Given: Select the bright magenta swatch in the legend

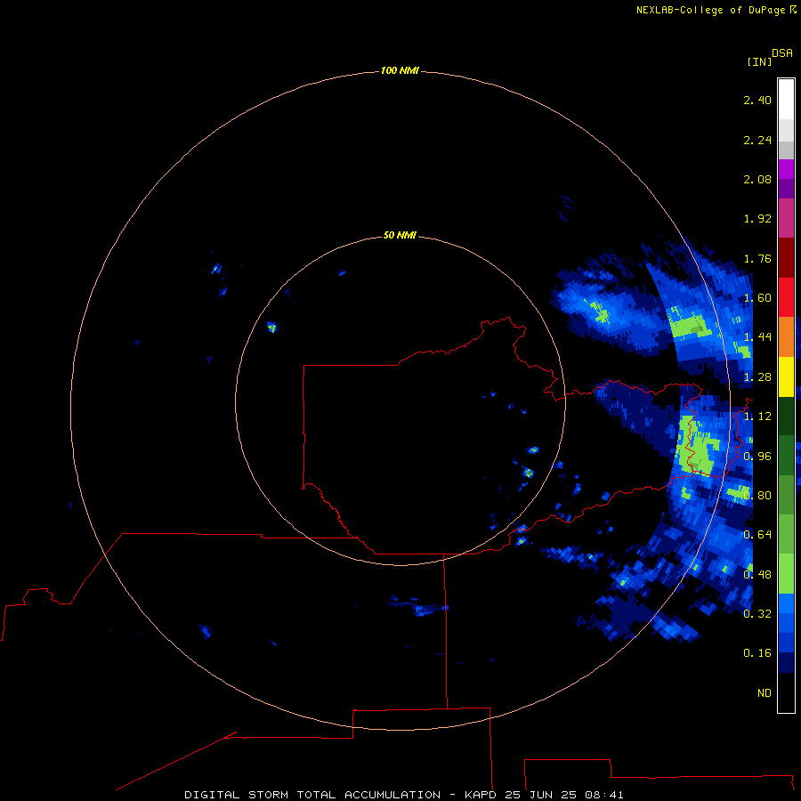Looking at the screenshot, I should pyautogui.click(x=786, y=169).
